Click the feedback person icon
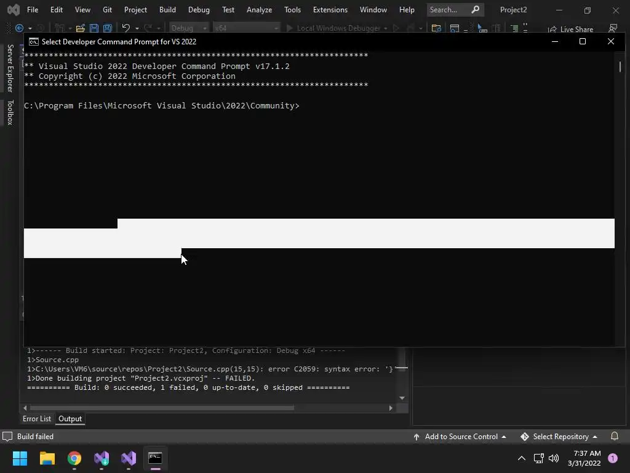 click(x=613, y=28)
